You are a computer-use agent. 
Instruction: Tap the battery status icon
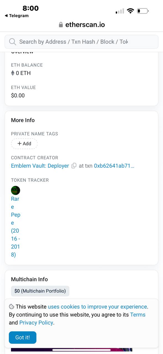tap(143, 11)
